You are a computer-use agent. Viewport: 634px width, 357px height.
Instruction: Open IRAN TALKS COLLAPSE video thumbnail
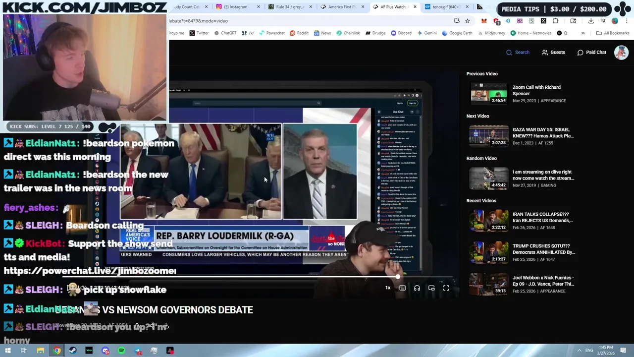[489, 221]
